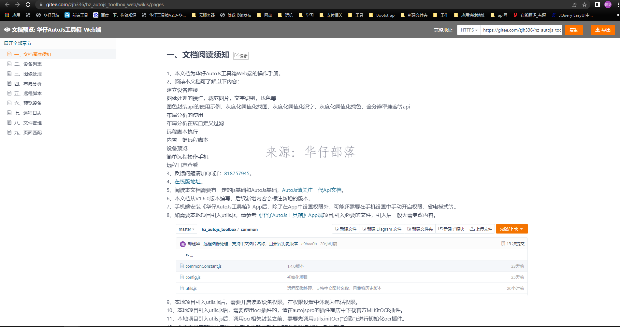This screenshot has width=620, height=327.
Task: Open 工具 bookmark folder
Action: (355, 15)
